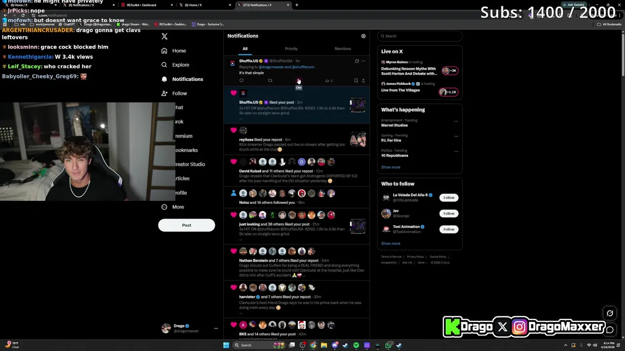Screen dimensions: 625x351
Task: Open the La Velada del Año 6 avatar
Action: pyautogui.click(x=386, y=197)
